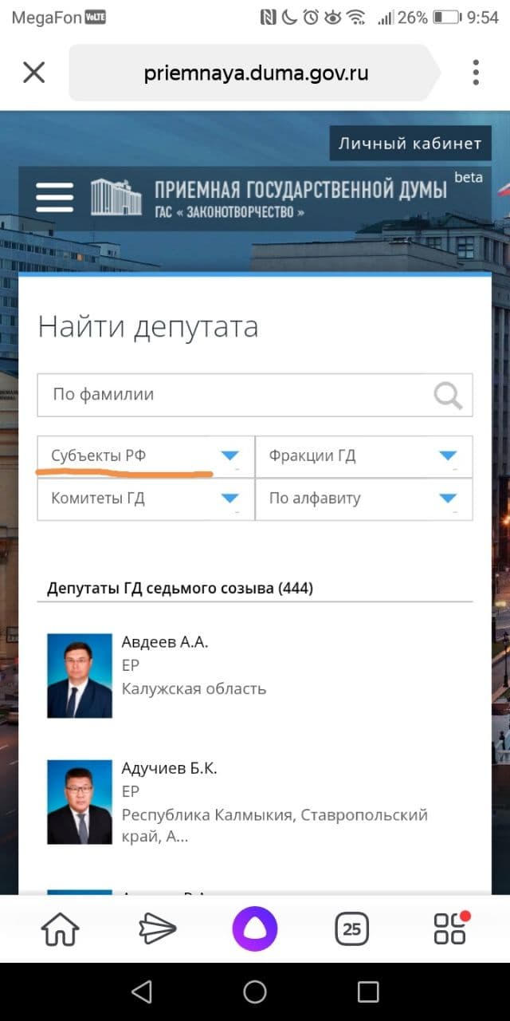510x1021 pixels.
Task: Activate the purple Alice assistant button
Action: click(255, 928)
